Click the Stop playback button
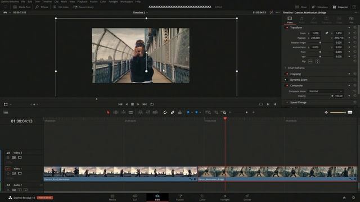This screenshot has width=360, height=202. coord(133,104)
